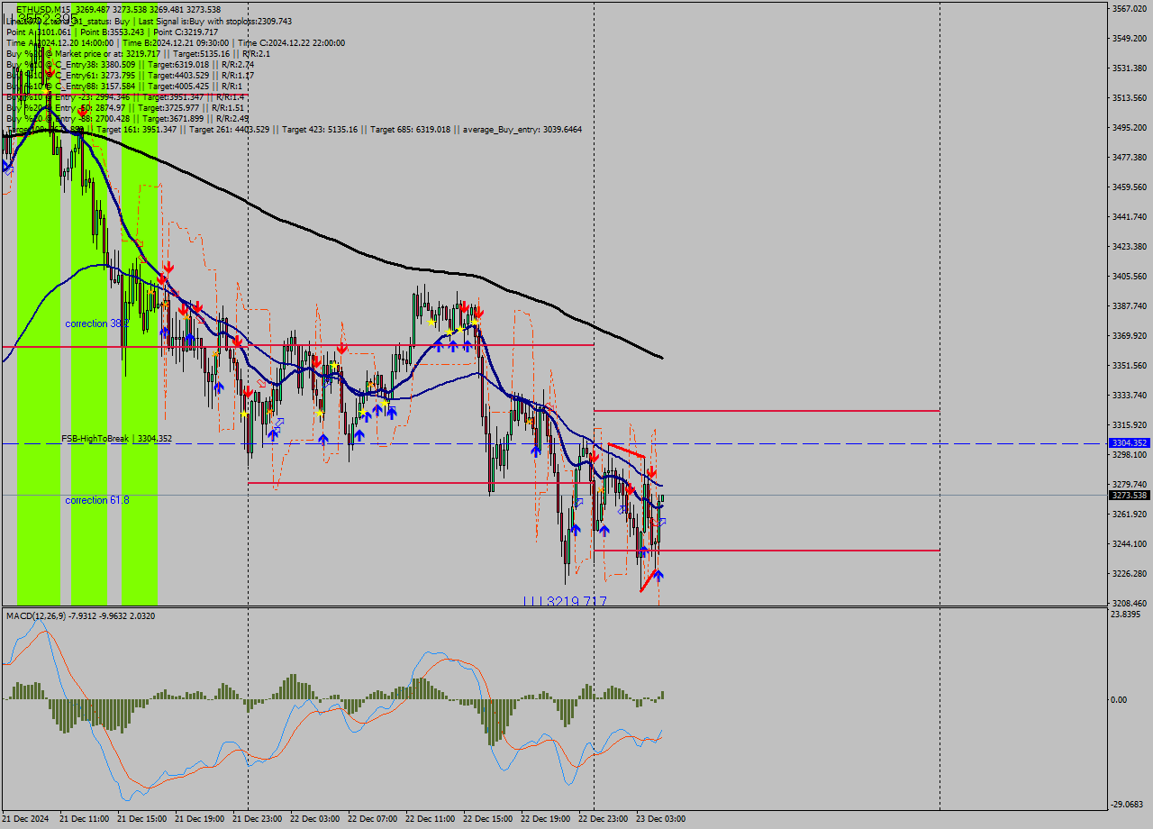Click the 22 Dec 23:00 time label
The height and width of the screenshot is (829, 1153).
coord(603,819)
